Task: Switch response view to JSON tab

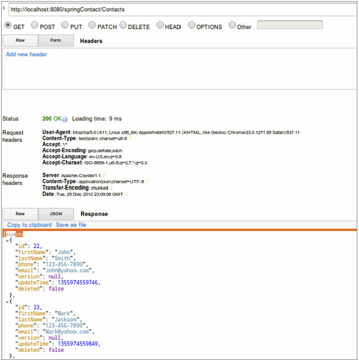Action: (56, 214)
